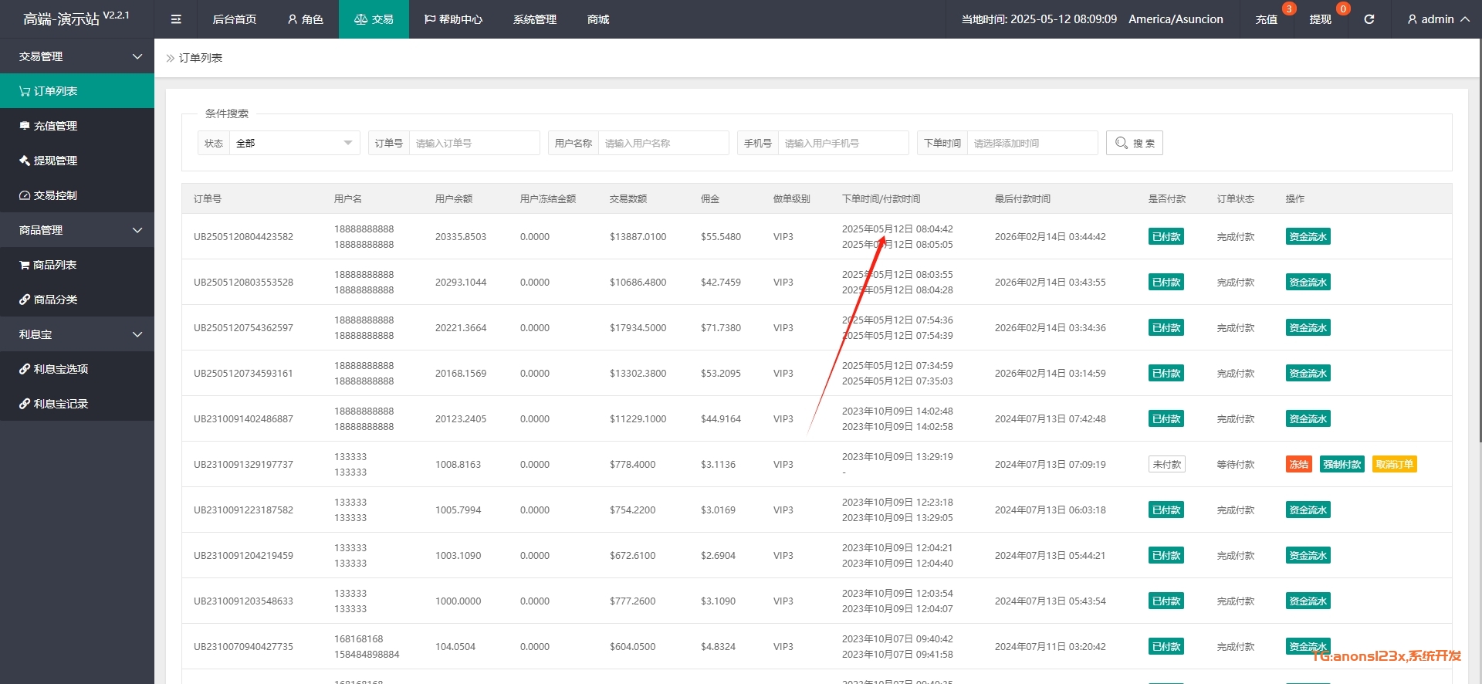1482x684 pixels.
Task: Click the 订单列表 breadcrumb
Action: [x=201, y=58]
